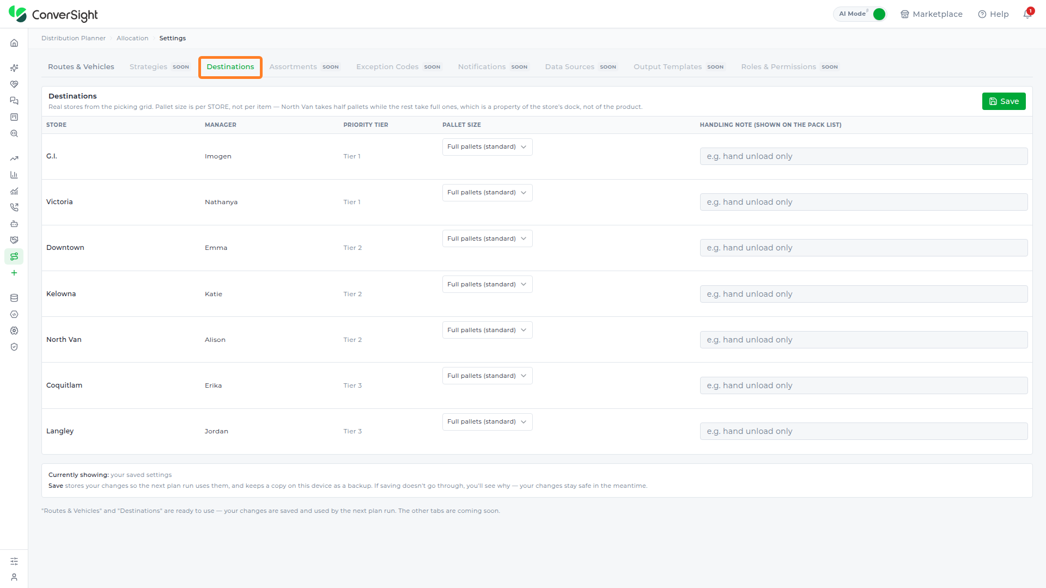1046x588 pixels.
Task: Click the manager name 'Alison'
Action: (215, 340)
